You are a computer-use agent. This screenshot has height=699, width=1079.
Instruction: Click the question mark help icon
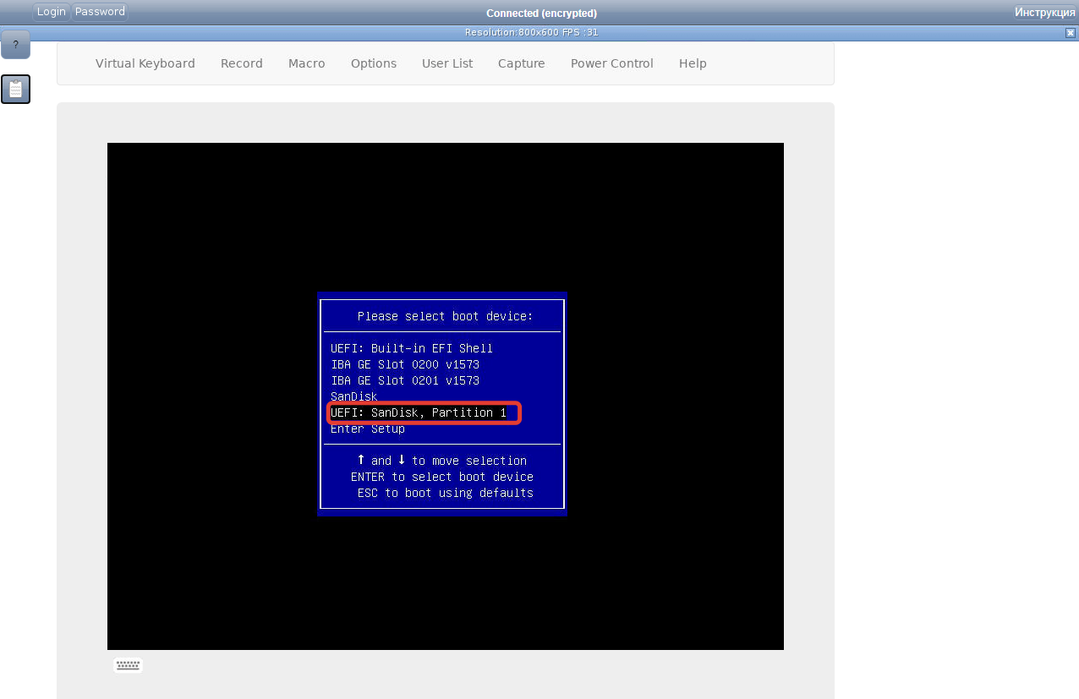15,44
